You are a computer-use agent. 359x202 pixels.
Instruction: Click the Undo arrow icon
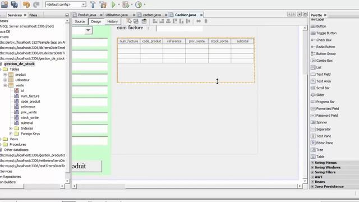coord(26,4)
